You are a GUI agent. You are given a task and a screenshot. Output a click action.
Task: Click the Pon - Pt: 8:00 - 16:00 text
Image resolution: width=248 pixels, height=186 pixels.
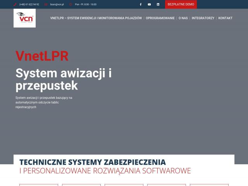pyautogui.click(x=86, y=4)
